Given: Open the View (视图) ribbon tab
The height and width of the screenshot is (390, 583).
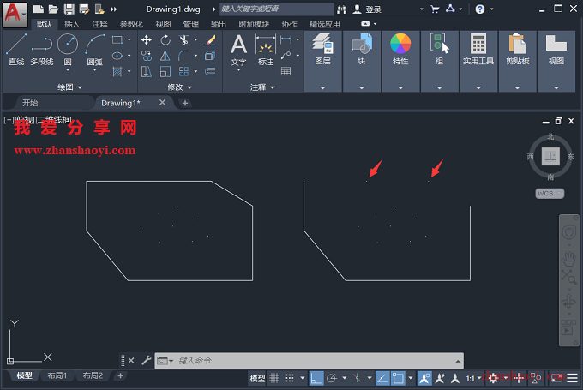Looking at the screenshot, I should click(x=163, y=24).
